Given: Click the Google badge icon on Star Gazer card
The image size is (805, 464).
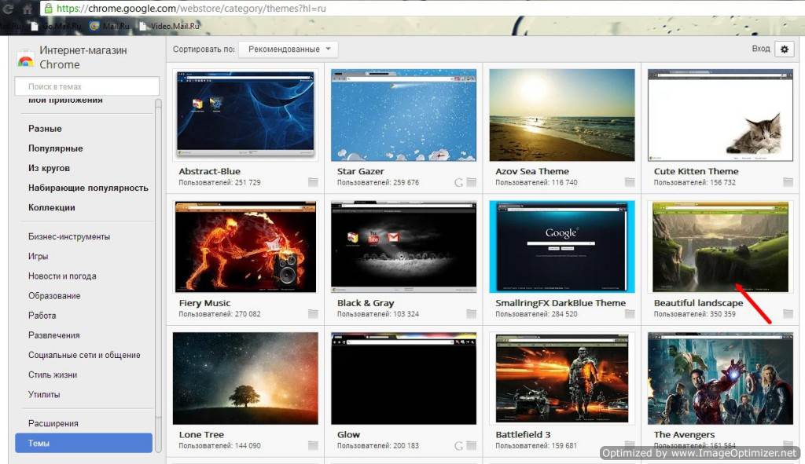Looking at the screenshot, I should pos(458,182).
